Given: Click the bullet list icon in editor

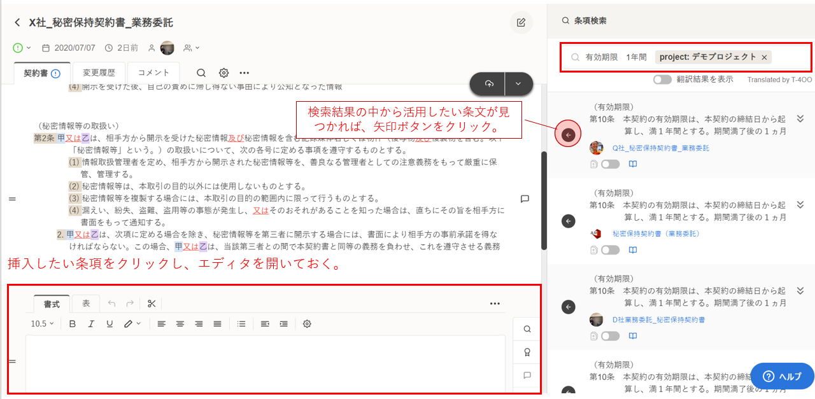Looking at the screenshot, I should coord(241,324).
